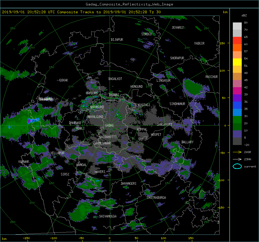This screenshot has width=259, height=242.
Task: Click the LAXMESHWAR city label
Action: tap(102, 143)
